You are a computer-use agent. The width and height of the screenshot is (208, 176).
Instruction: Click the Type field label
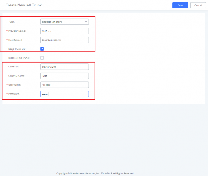(x=12, y=22)
